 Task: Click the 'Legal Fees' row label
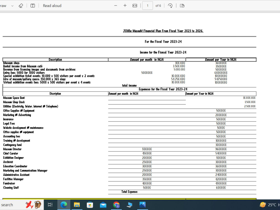tap(9, 123)
